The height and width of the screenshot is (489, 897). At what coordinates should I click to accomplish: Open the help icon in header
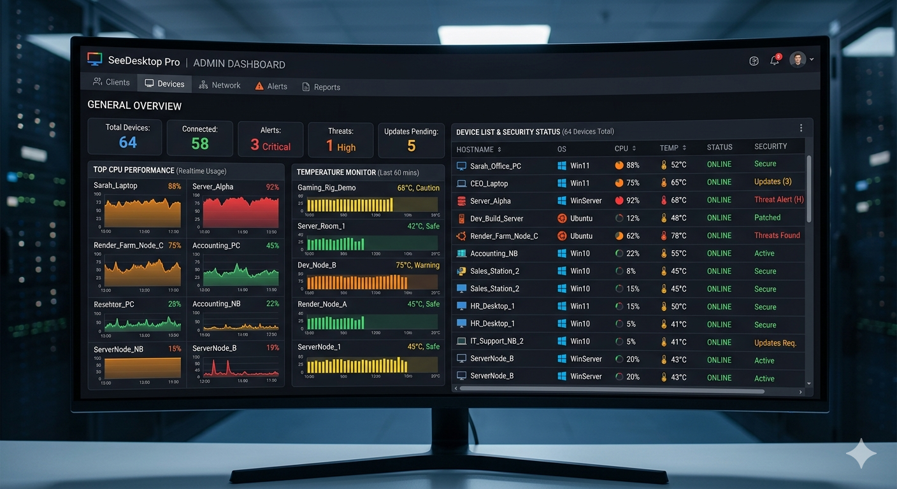(x=754, y=61)
